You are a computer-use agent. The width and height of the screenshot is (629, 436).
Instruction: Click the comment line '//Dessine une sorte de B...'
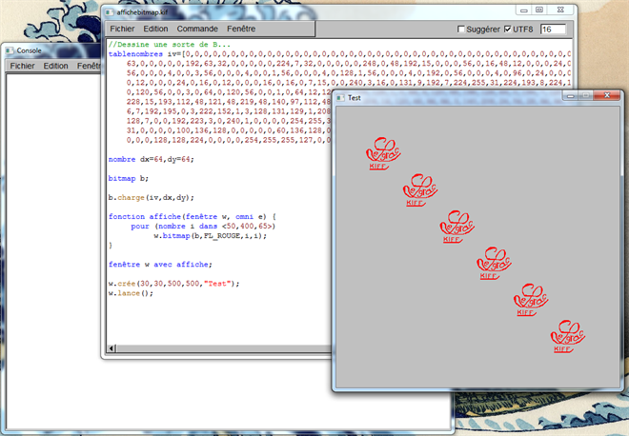(x=170, y=45)
